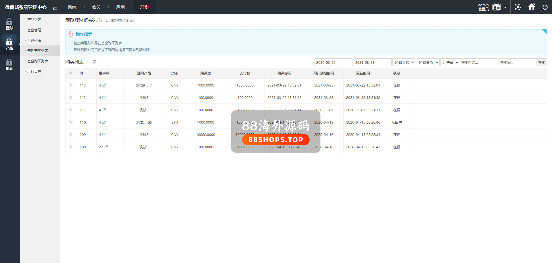Screen dimensions: 552x263
Task: Toggle star for row id 110
Action: [x=71, y=122]
